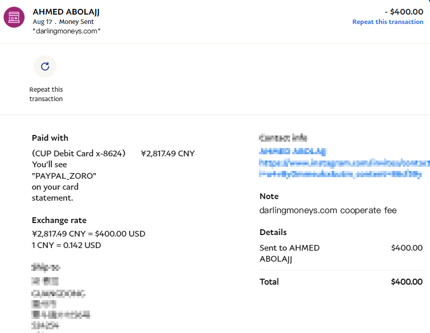Click the '1 CNY = 0.142 USD' rate
Screen dimensions: 430x333
(66, 245)
